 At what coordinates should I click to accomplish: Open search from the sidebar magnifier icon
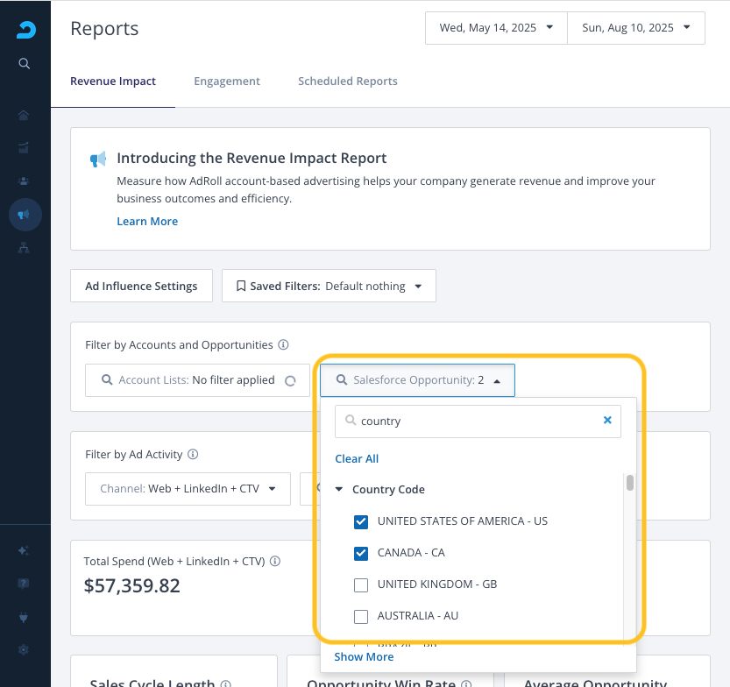click(25, 63)
